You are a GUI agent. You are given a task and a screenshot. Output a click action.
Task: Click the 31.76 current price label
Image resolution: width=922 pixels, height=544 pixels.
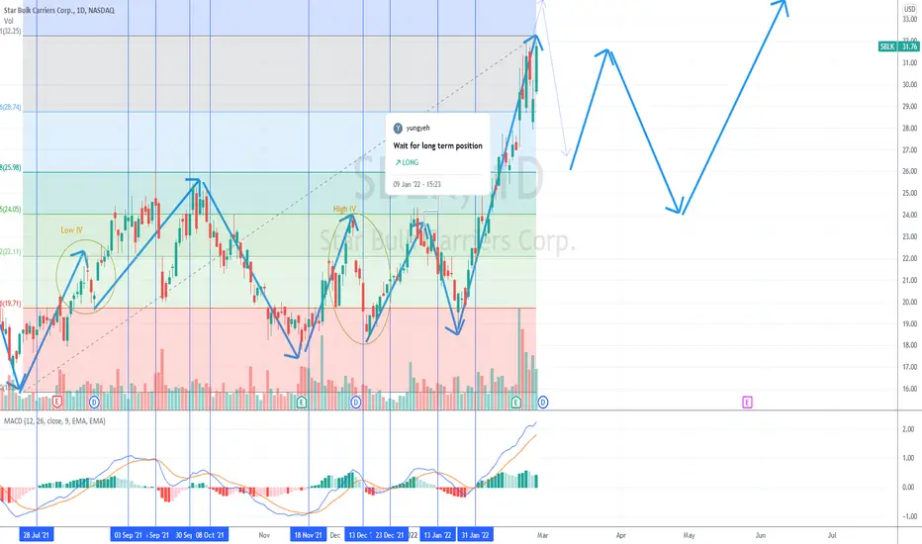click(909, 46)
